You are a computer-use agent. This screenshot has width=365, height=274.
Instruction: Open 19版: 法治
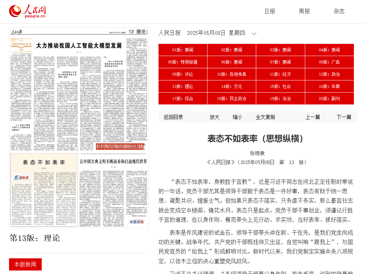280,99
